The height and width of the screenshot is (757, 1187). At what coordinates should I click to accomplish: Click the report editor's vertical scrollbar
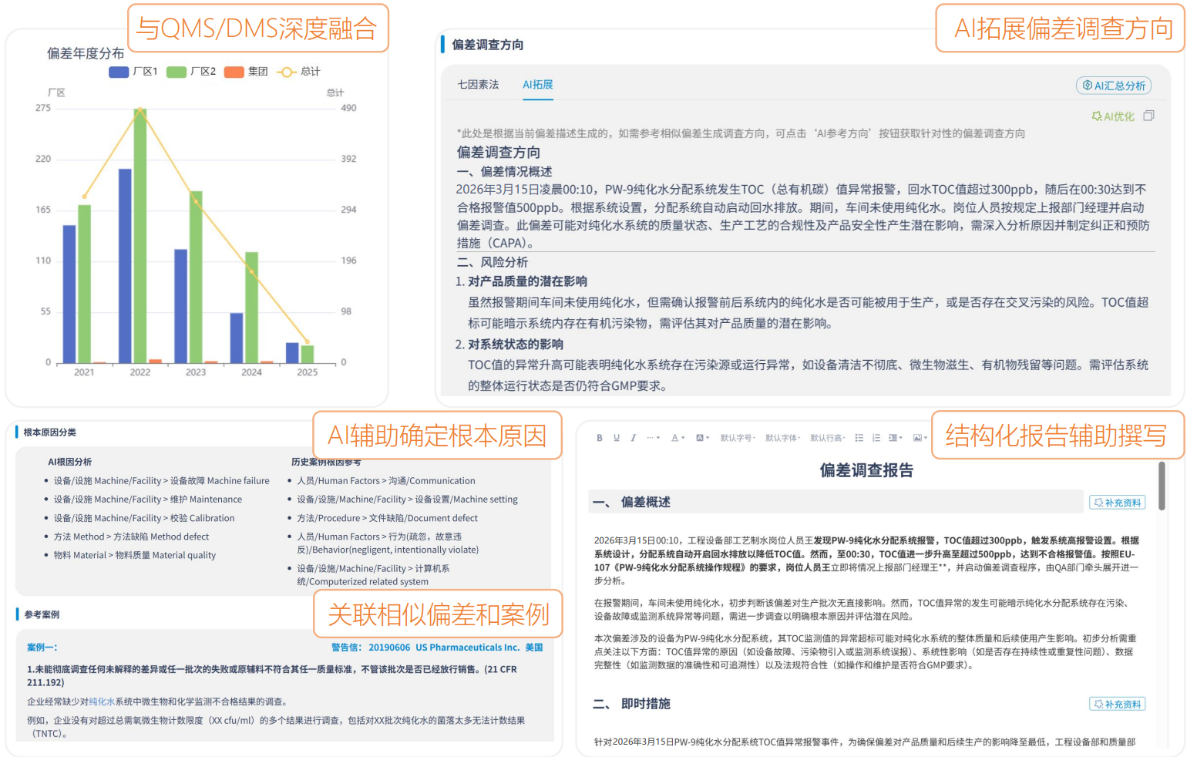pos(1162,486)
